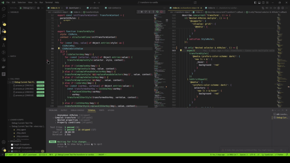Close the terminal panel
The image size is (290, 163).
pyautogui.click(x=286, y=110)
